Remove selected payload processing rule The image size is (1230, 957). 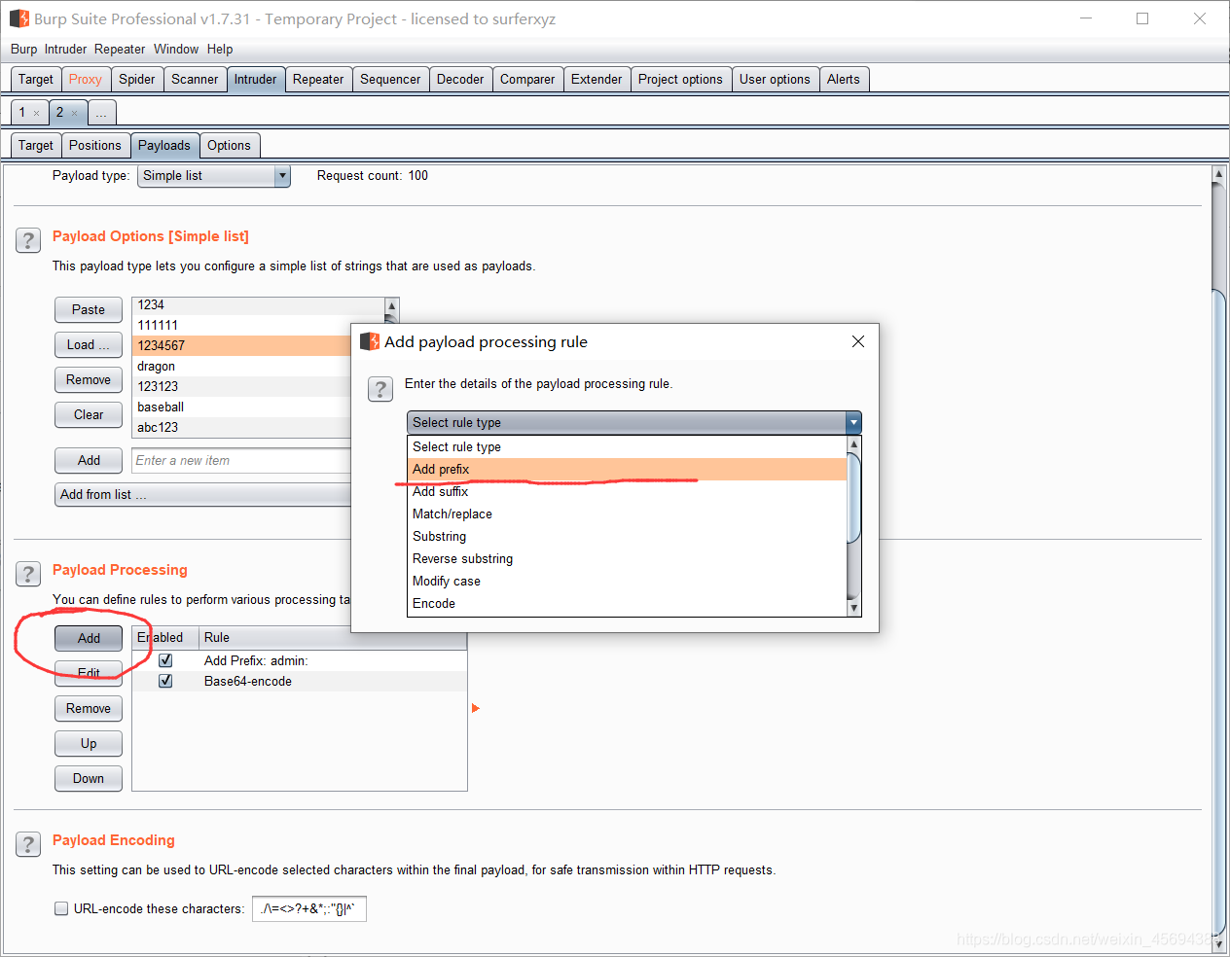(x=89, y=708)
